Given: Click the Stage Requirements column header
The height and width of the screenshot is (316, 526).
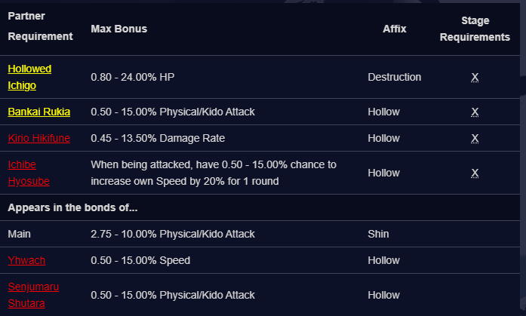Looking at the screenshot, I should (475, 29).
